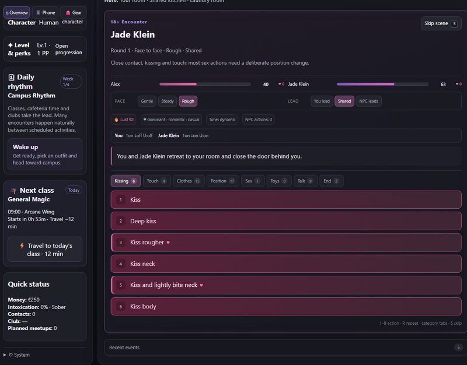This screenshot has width=467, height=365.
Task: Click the Week 1/4 badge
Action: click(71, 82)
